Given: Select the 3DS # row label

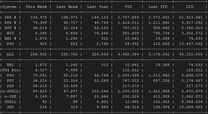Looking at the screenshot, I should coord(10,17).
